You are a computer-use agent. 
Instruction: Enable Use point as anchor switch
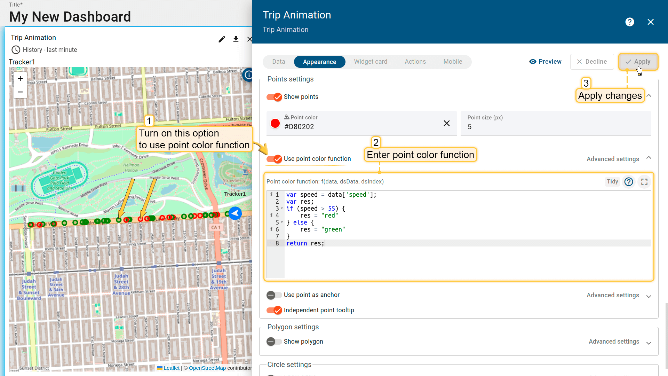pyautogui.click(x=274, y=295)
